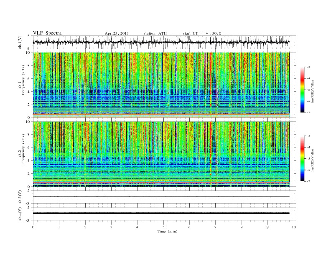Click the ch.2 spectrogram plot
Screen dimensions: 331x255
[161, 154]
